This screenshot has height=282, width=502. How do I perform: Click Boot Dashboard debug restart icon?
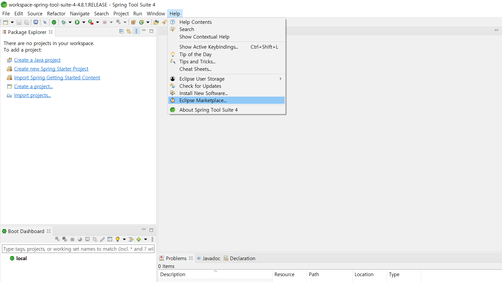(65, 239)
